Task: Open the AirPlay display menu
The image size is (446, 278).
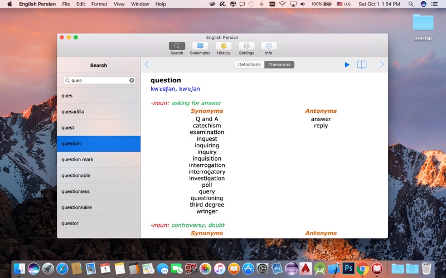Action: pyautogui.click(x=293, y=4)
